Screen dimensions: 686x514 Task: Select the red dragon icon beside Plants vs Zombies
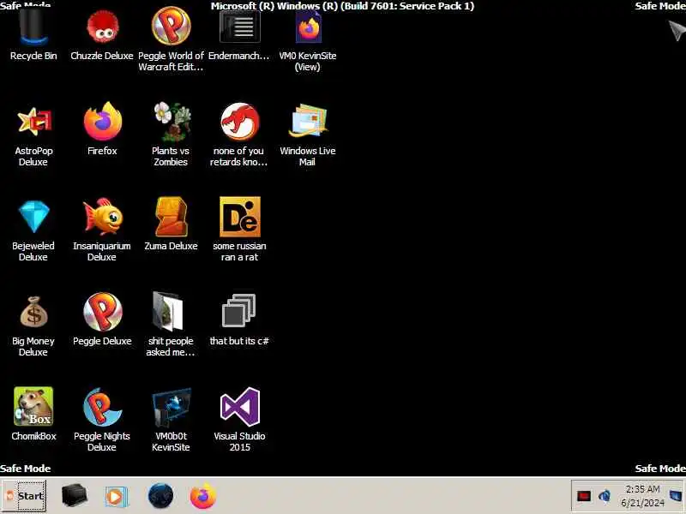click(x=239, y=122)
